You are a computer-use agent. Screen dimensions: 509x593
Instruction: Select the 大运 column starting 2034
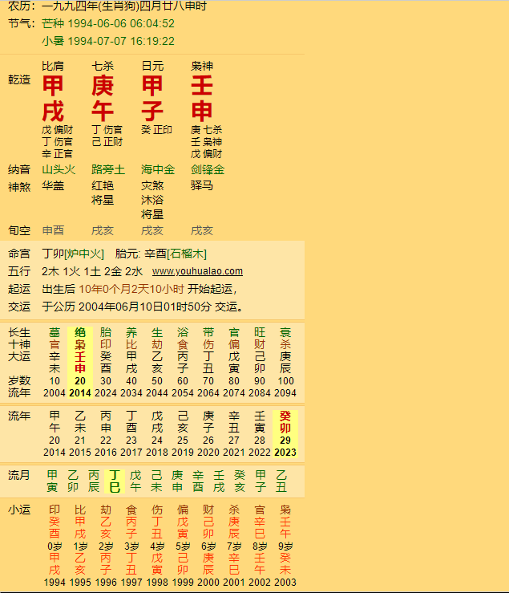pyautogui.click(x=131, y=363)
